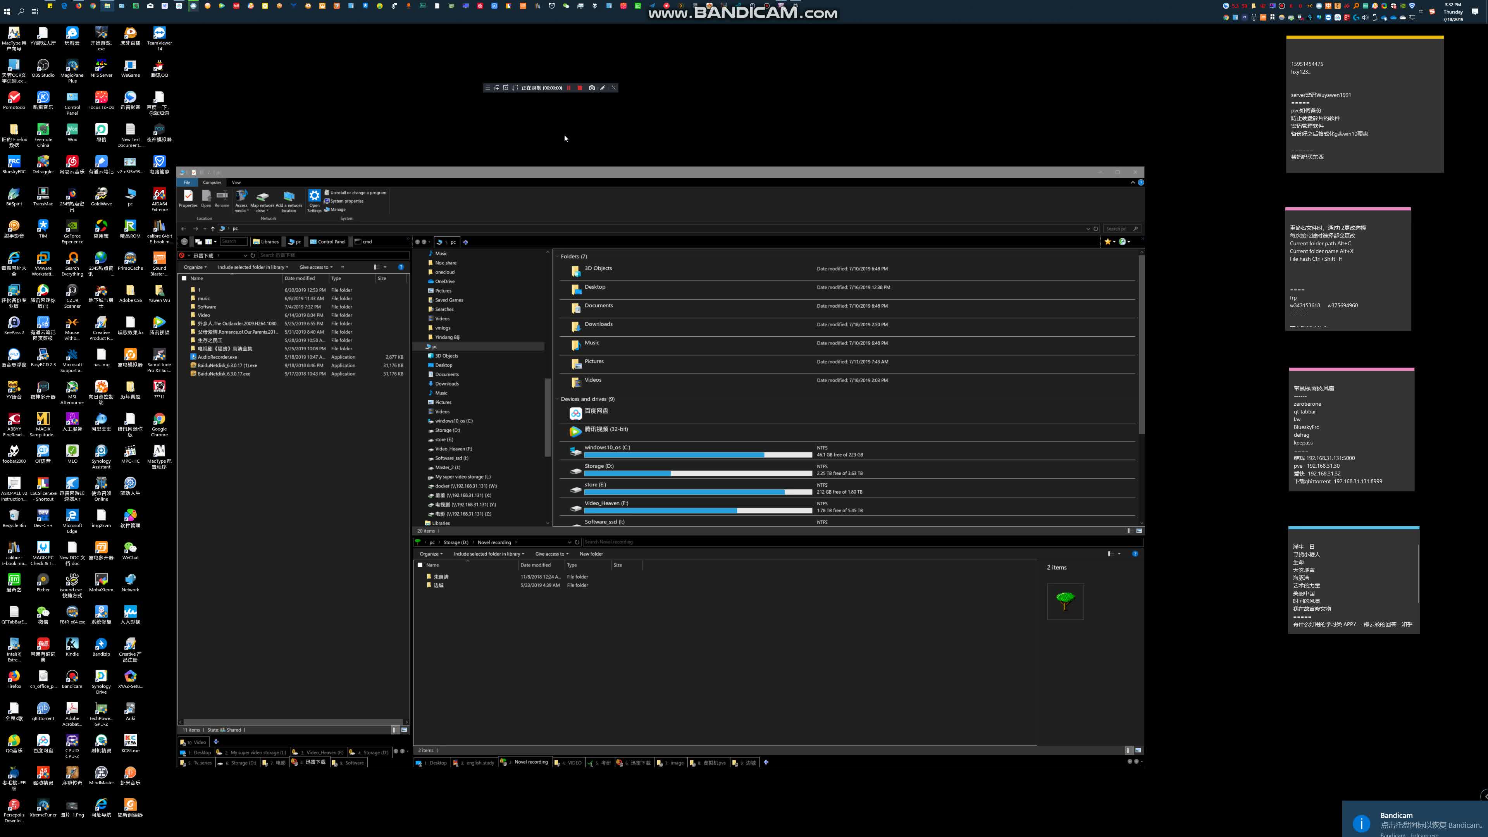The width and height of the screenshot is (1488, 837).
Task: Stop the Bandicam recording with red square
Action: [579, 88]
